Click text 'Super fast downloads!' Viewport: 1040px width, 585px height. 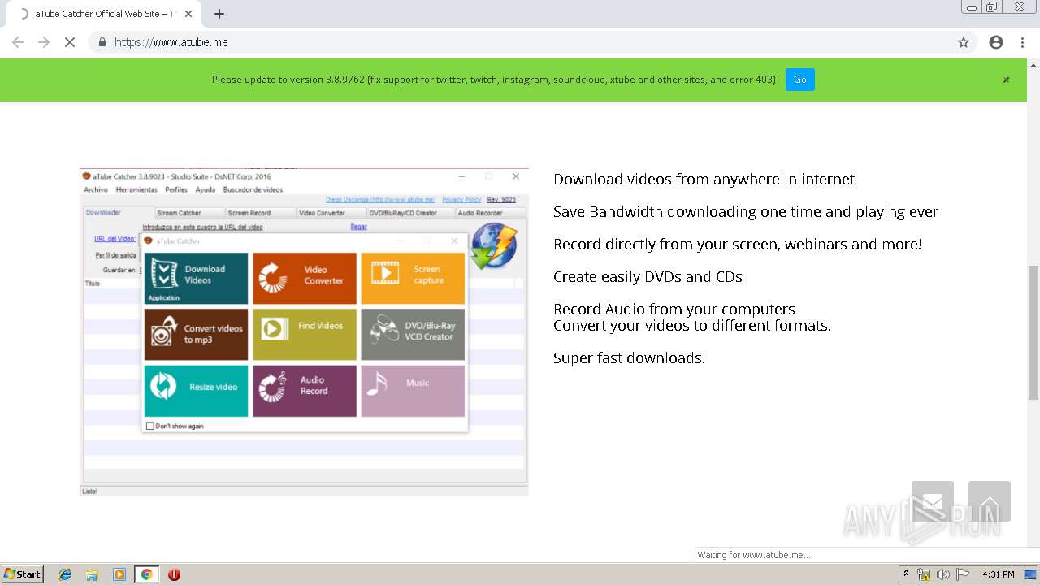tap(630, 358)
